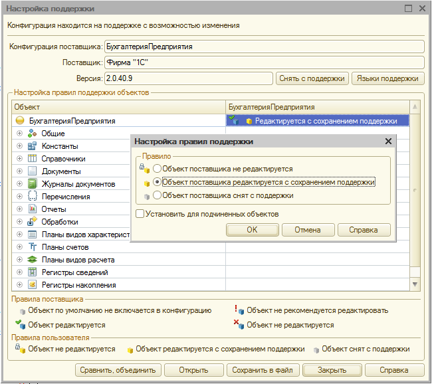Click the yellow cube icon beside second radio option
The height and width of the screenshot is (384, 432).
(147, 183)
